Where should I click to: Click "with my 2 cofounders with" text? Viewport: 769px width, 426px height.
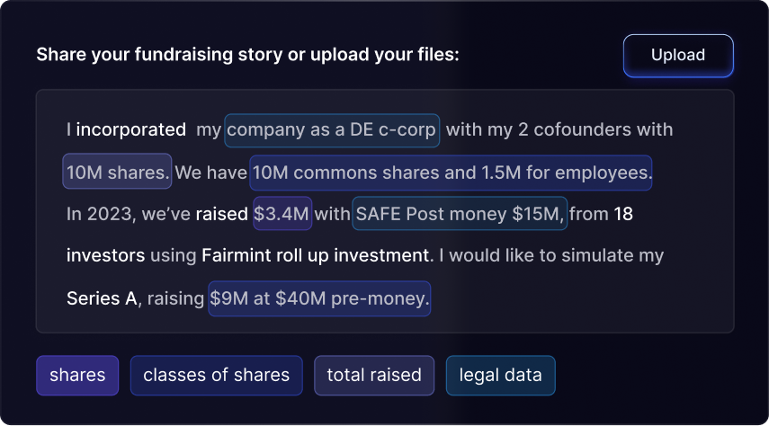point(559,130)
